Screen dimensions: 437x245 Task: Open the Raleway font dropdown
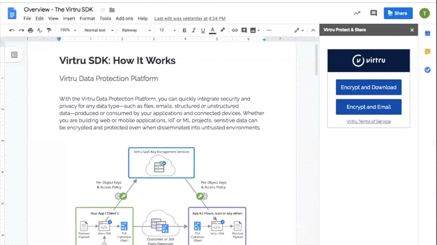tap(137, 30)
